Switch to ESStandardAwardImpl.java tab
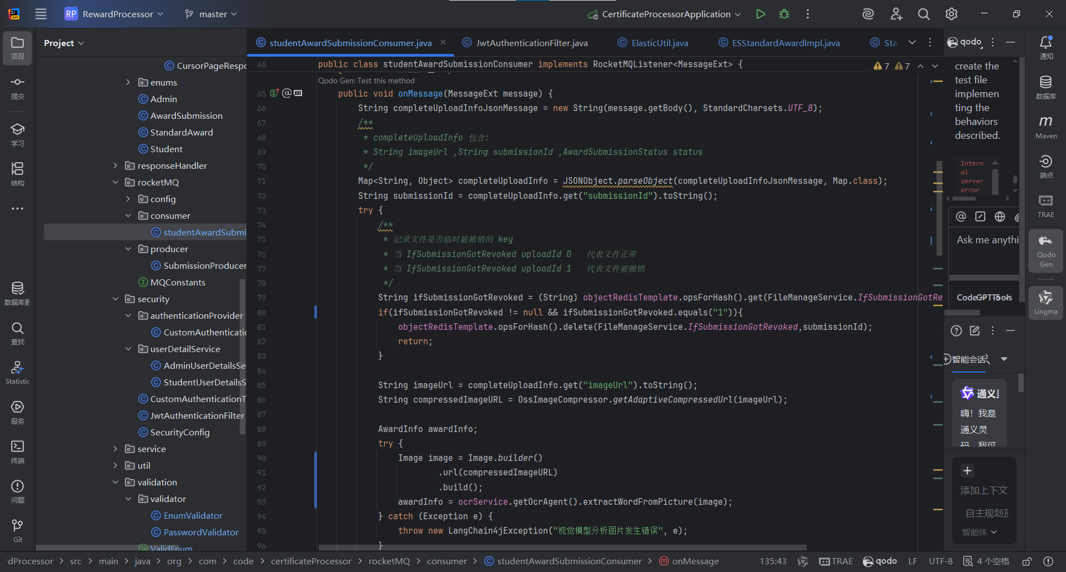This screenshot has width=1066, height=572. pyautogui.click(x=779, y=43)
